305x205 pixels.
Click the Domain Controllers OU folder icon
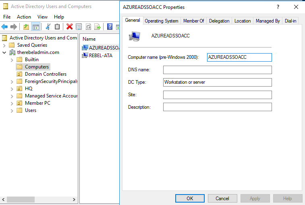19,74
